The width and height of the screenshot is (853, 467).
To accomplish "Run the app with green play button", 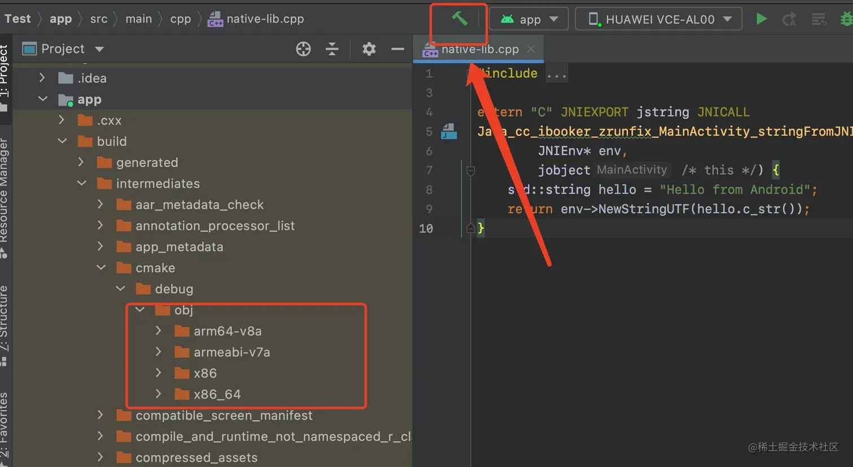I will click(x=761, y=19).
